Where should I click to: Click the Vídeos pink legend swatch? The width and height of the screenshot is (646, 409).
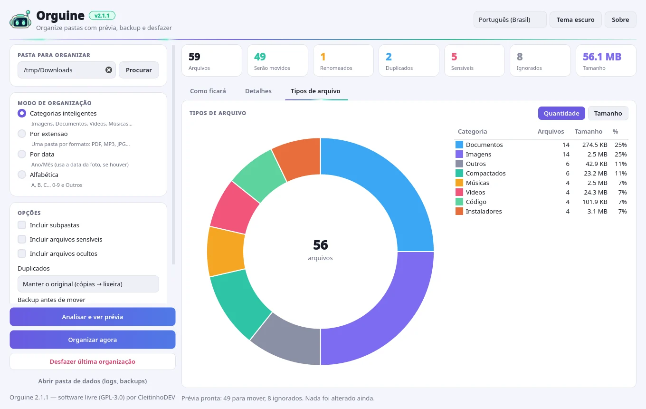point(459,192)
